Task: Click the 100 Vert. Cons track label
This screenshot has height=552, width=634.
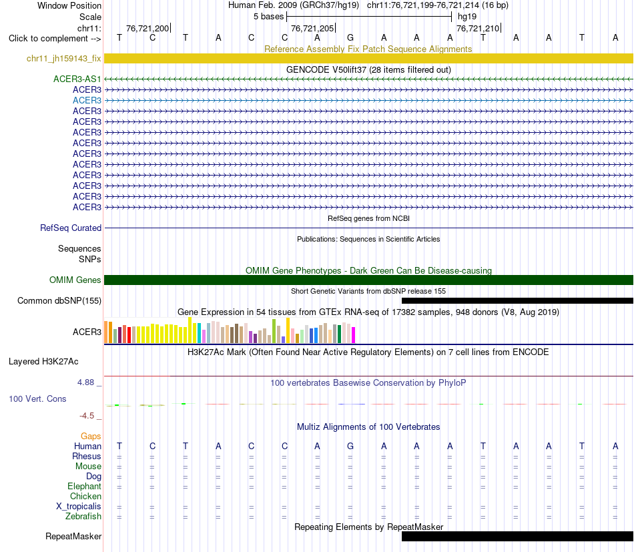Action: click(37, 399)
